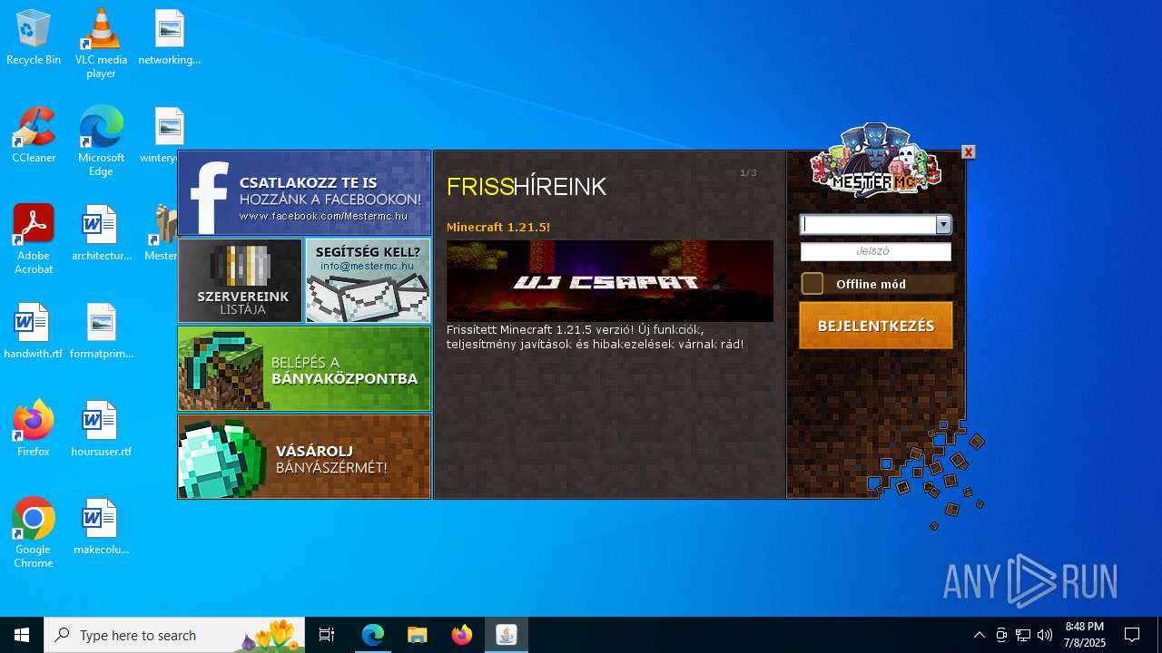Open CCleaner desktop shortcut
This screenshot has width=1162, height=653.
(34, 136)
